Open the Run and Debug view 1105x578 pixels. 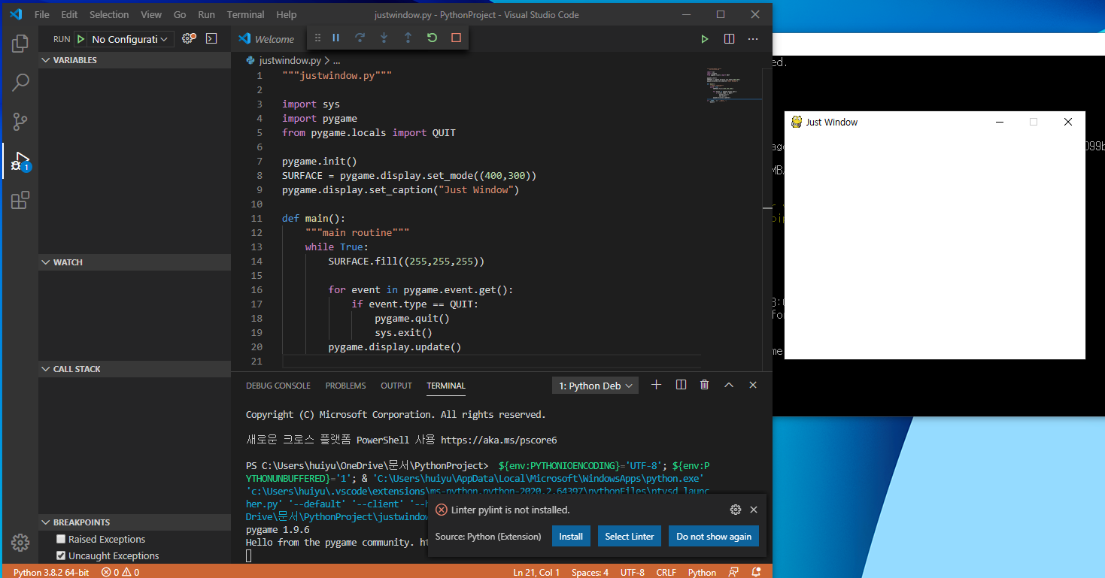click(x=20, y=162)
